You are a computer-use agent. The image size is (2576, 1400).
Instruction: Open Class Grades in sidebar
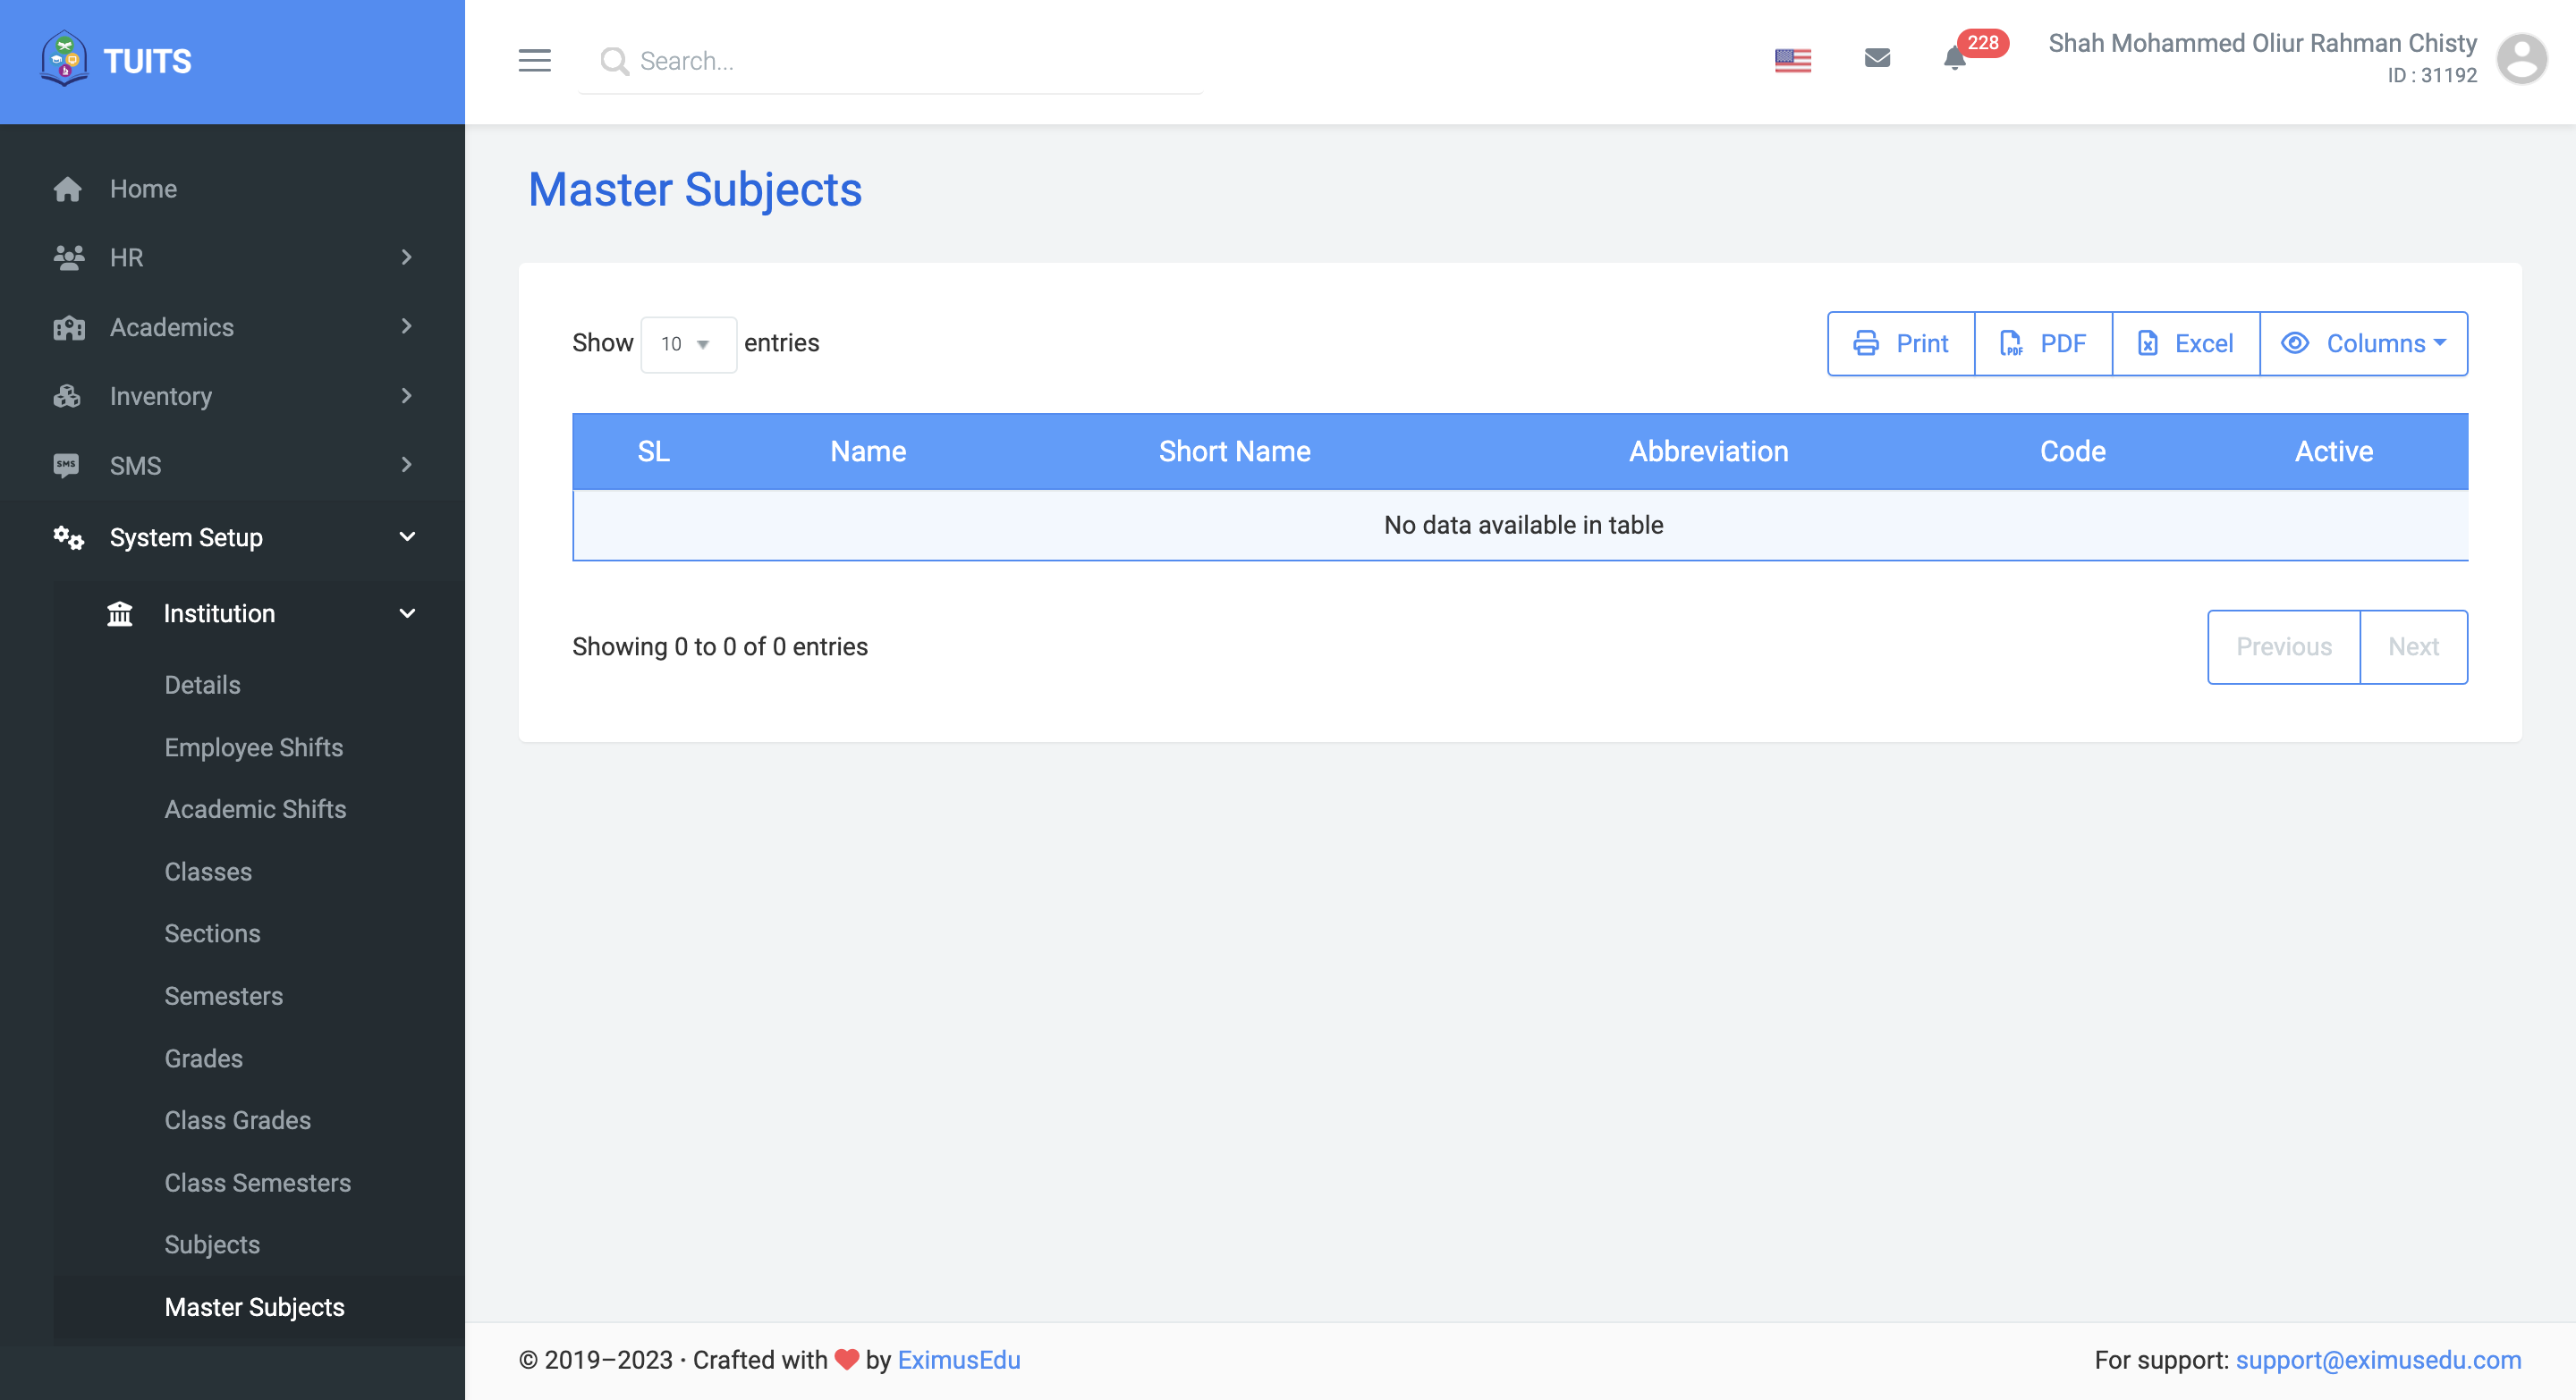[x=237, y=1120]
